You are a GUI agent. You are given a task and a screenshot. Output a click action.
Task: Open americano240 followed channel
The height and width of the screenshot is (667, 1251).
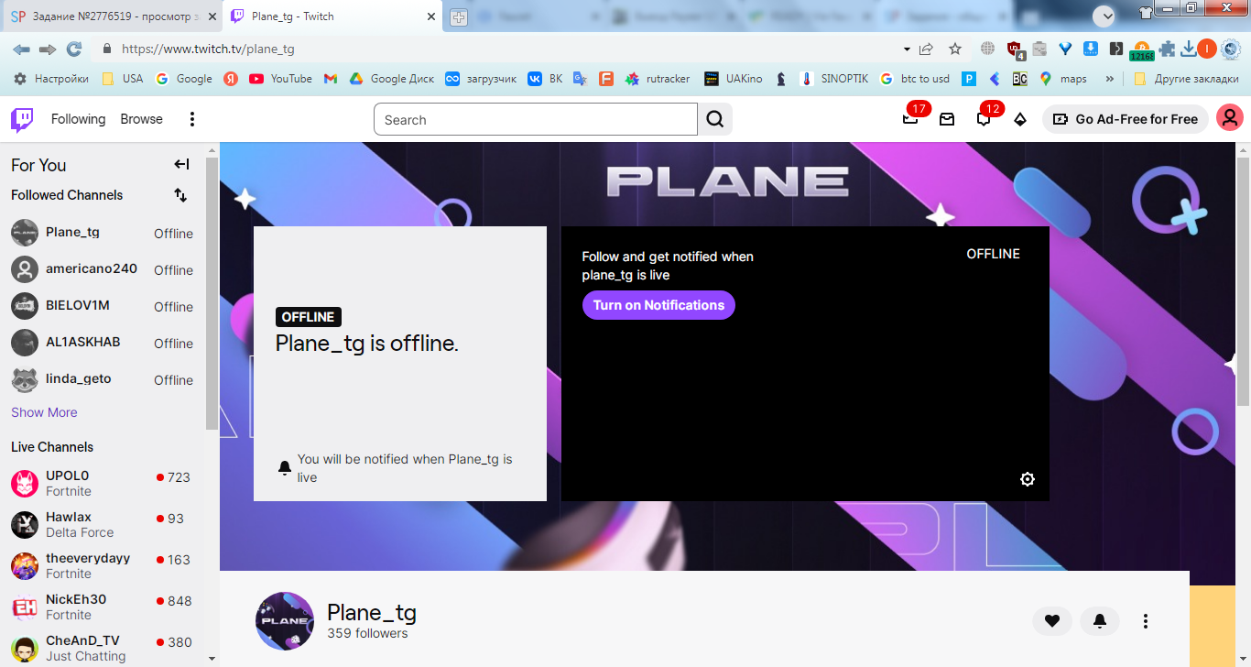103,269
